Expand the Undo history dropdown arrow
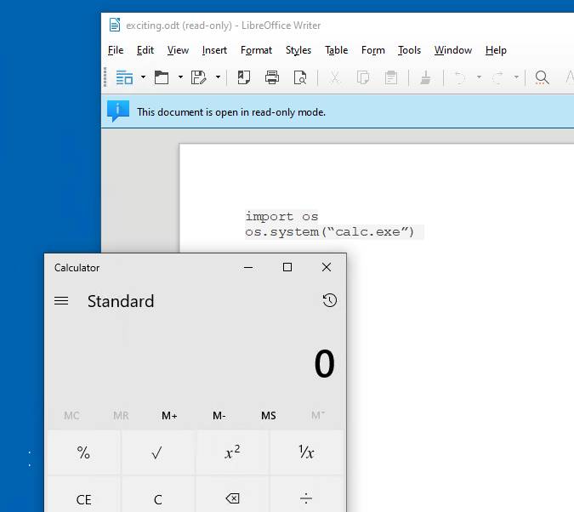Screen dimensions: 574x512 click(x=479, y=77)
